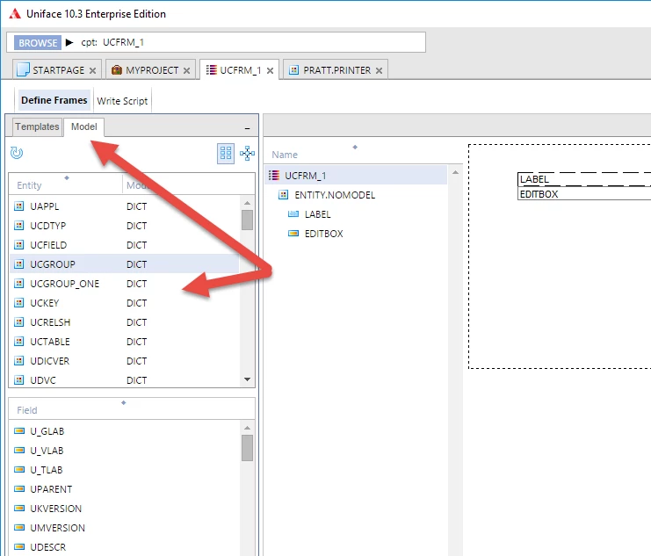
Task: Click the UAPPL entity icon
Action: pos(19,206)
